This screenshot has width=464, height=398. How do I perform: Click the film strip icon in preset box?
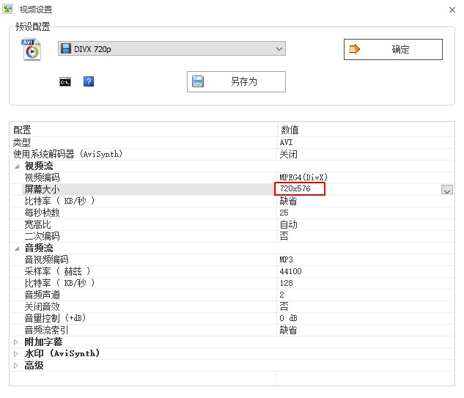(66, 48)
